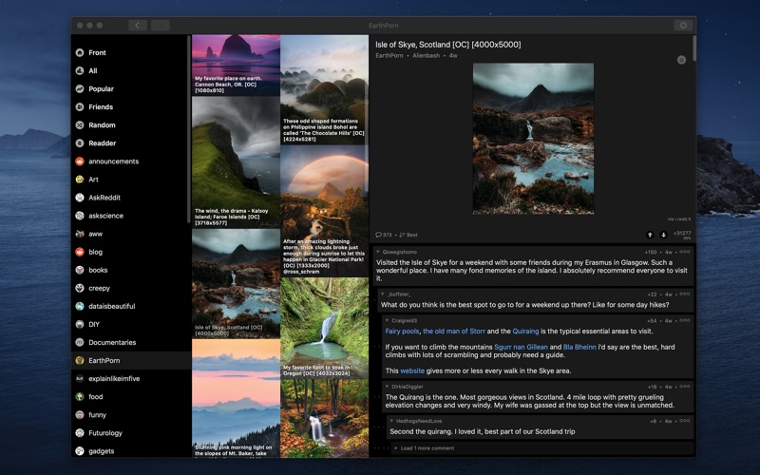Open Oregon favorite spot to soak thumbnail
This screenshot has height=475, width=760.
[324, 328]
